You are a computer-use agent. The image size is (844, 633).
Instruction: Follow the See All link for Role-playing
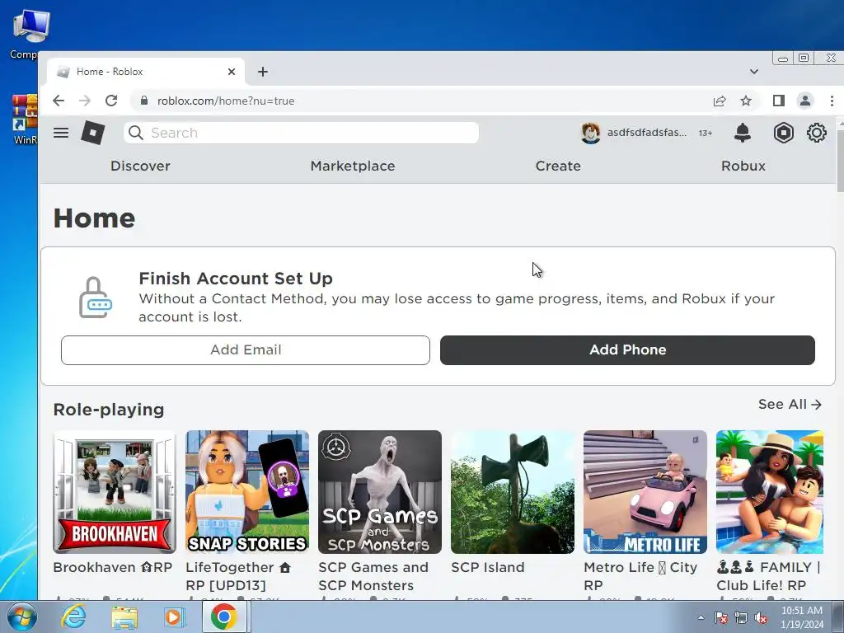point(790,404)
